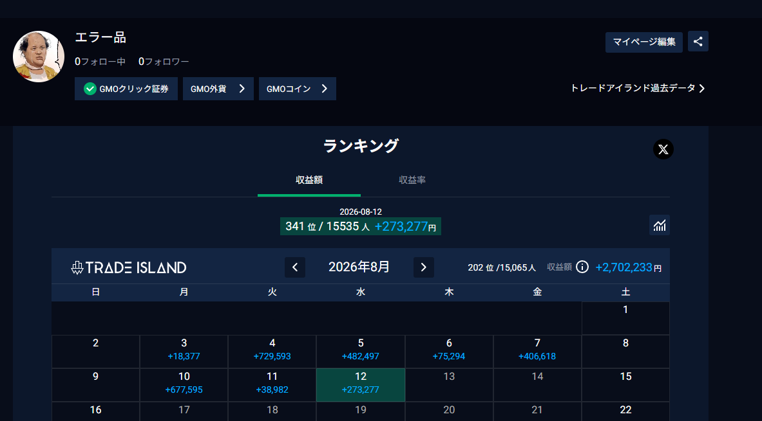Viewport: 762px width, 421px height.
Task: Select August 9 calendar cell
Action: point(96,385)
